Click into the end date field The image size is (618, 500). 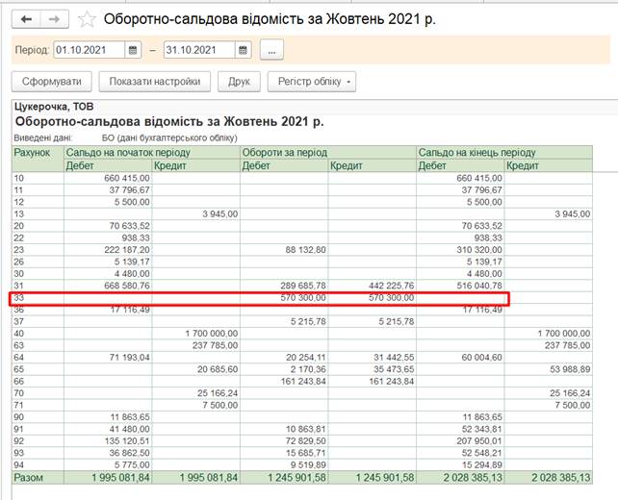point(198,49)
